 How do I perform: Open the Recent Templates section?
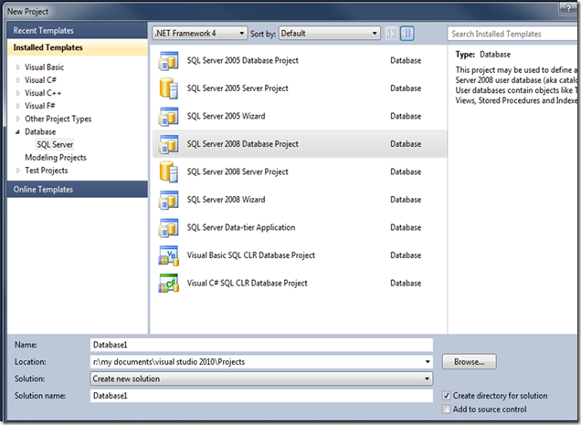point(77,30)
